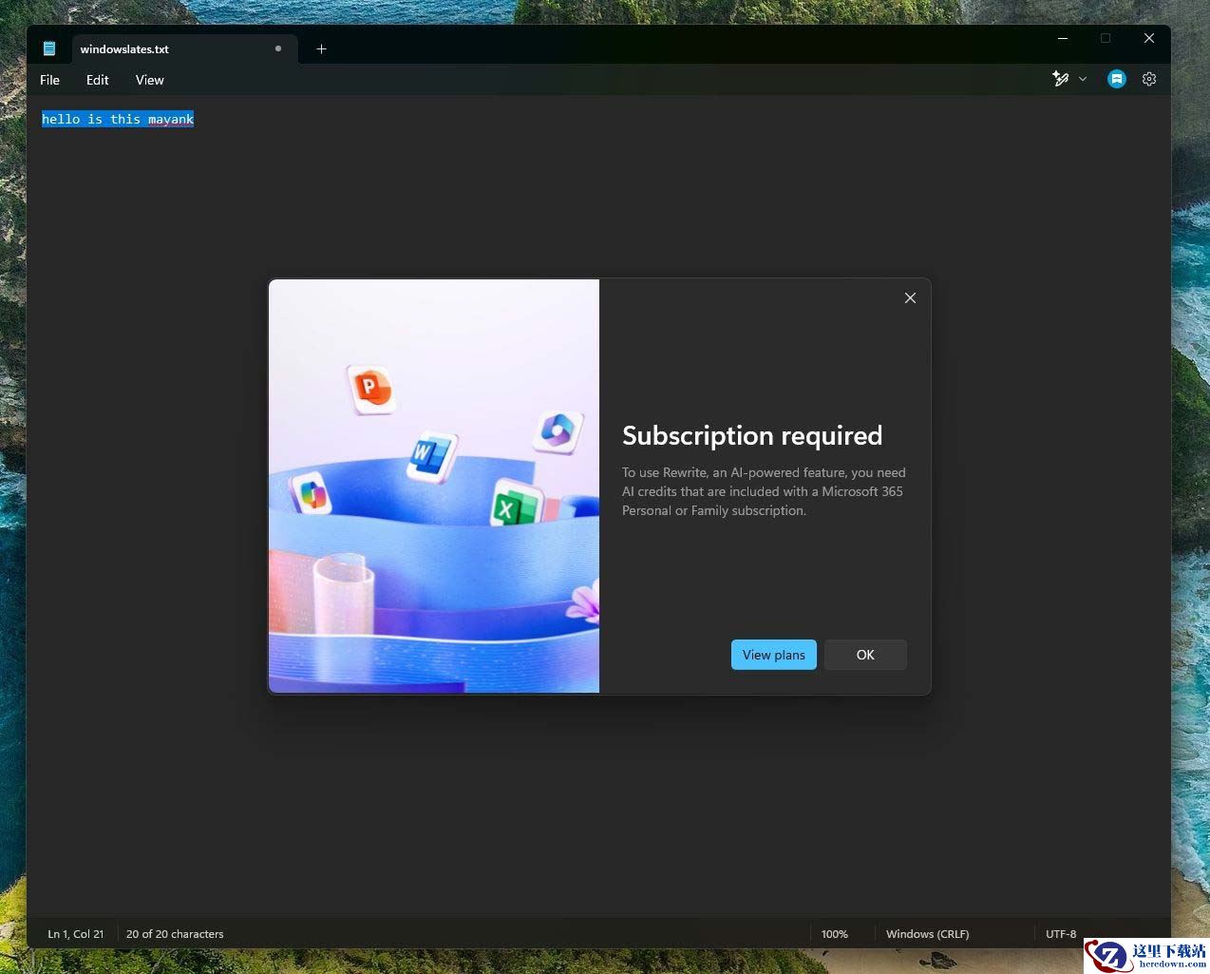
Task: Close the Notepad window
Action: coord(1149,38)
